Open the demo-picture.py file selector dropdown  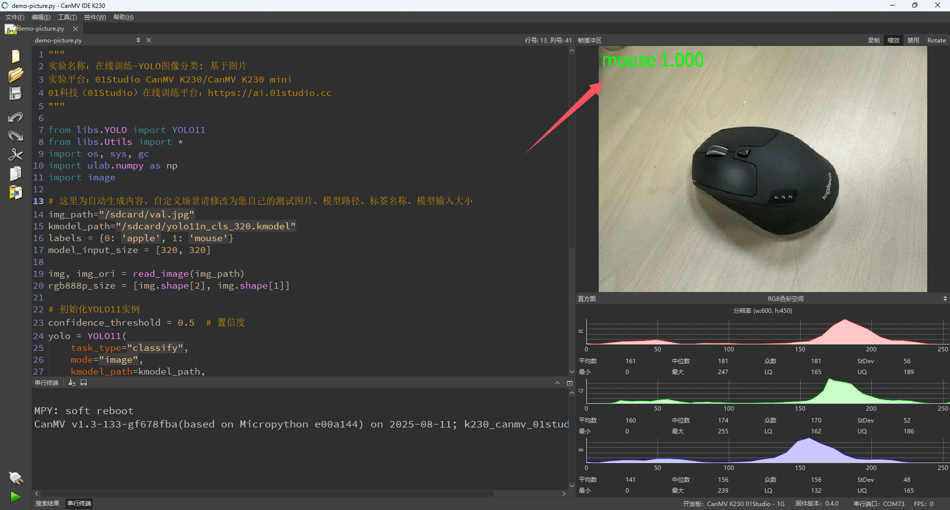(138, 41)
